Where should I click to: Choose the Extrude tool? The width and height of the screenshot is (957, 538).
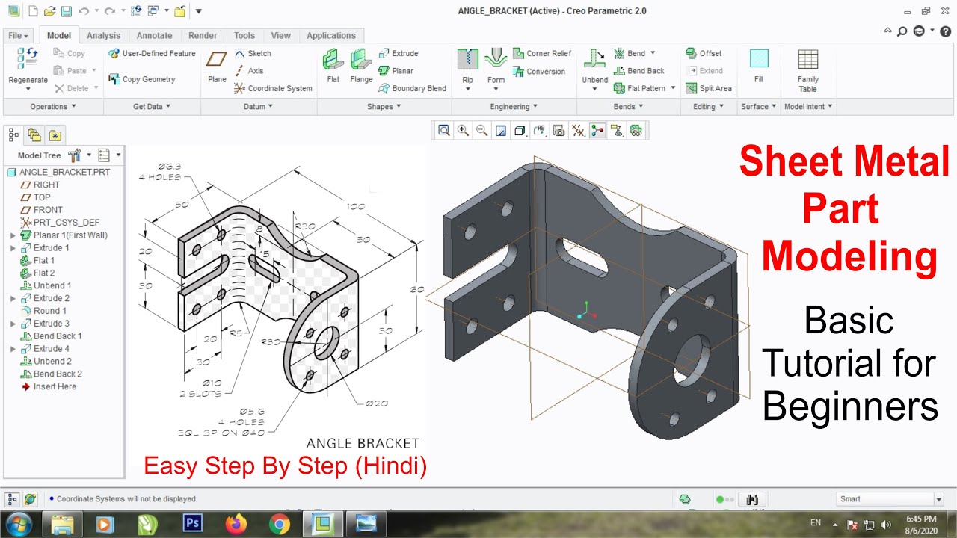(399, 54)
